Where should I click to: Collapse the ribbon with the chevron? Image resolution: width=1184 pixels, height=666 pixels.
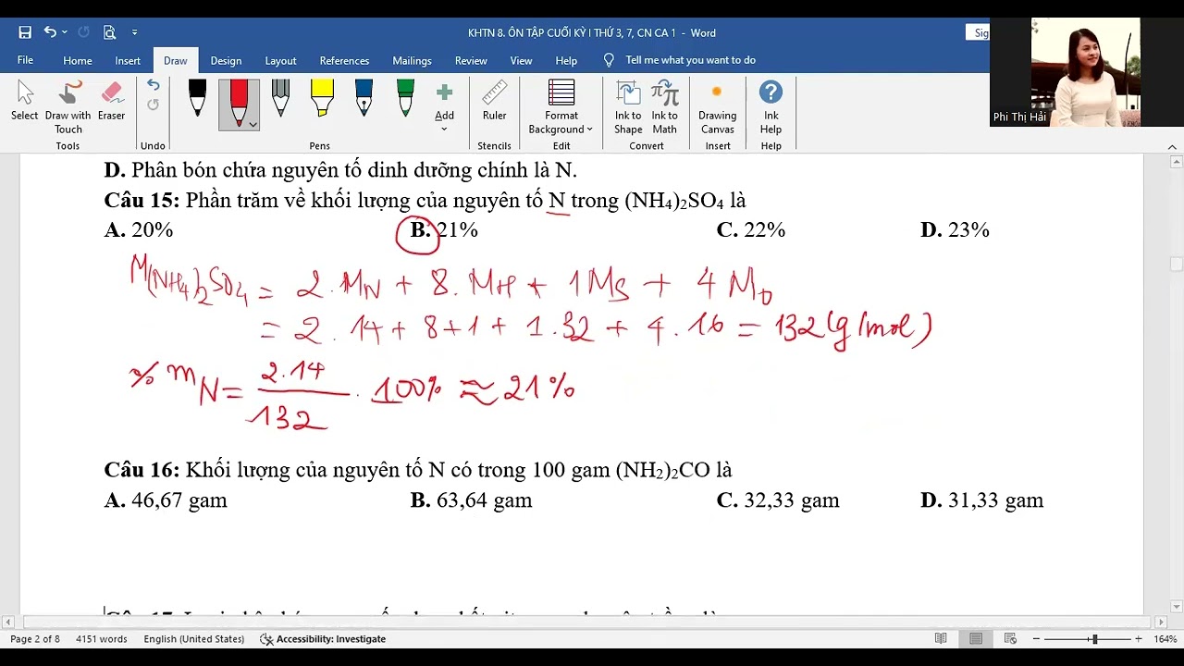tap(1172, 146)
